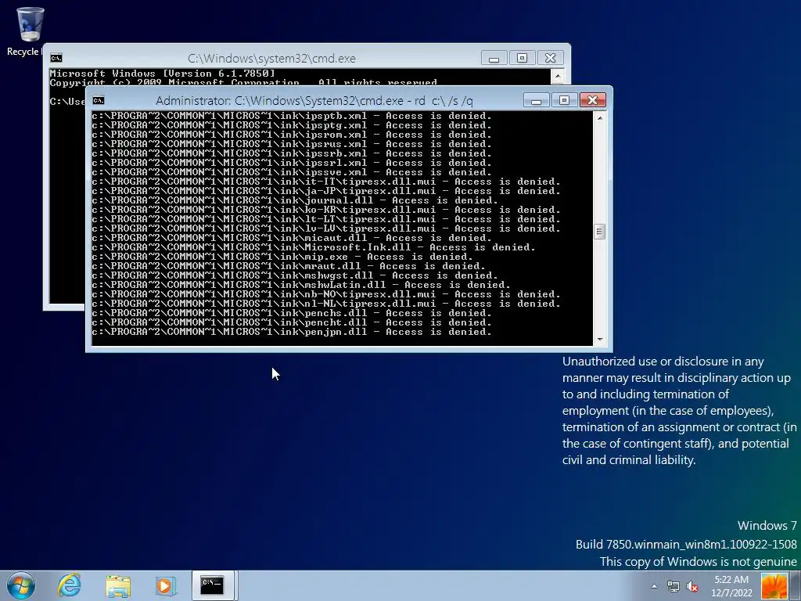Click the line containing mshwgst.dll
Viewport: 801px width, 601px height.
coord(295,275)
